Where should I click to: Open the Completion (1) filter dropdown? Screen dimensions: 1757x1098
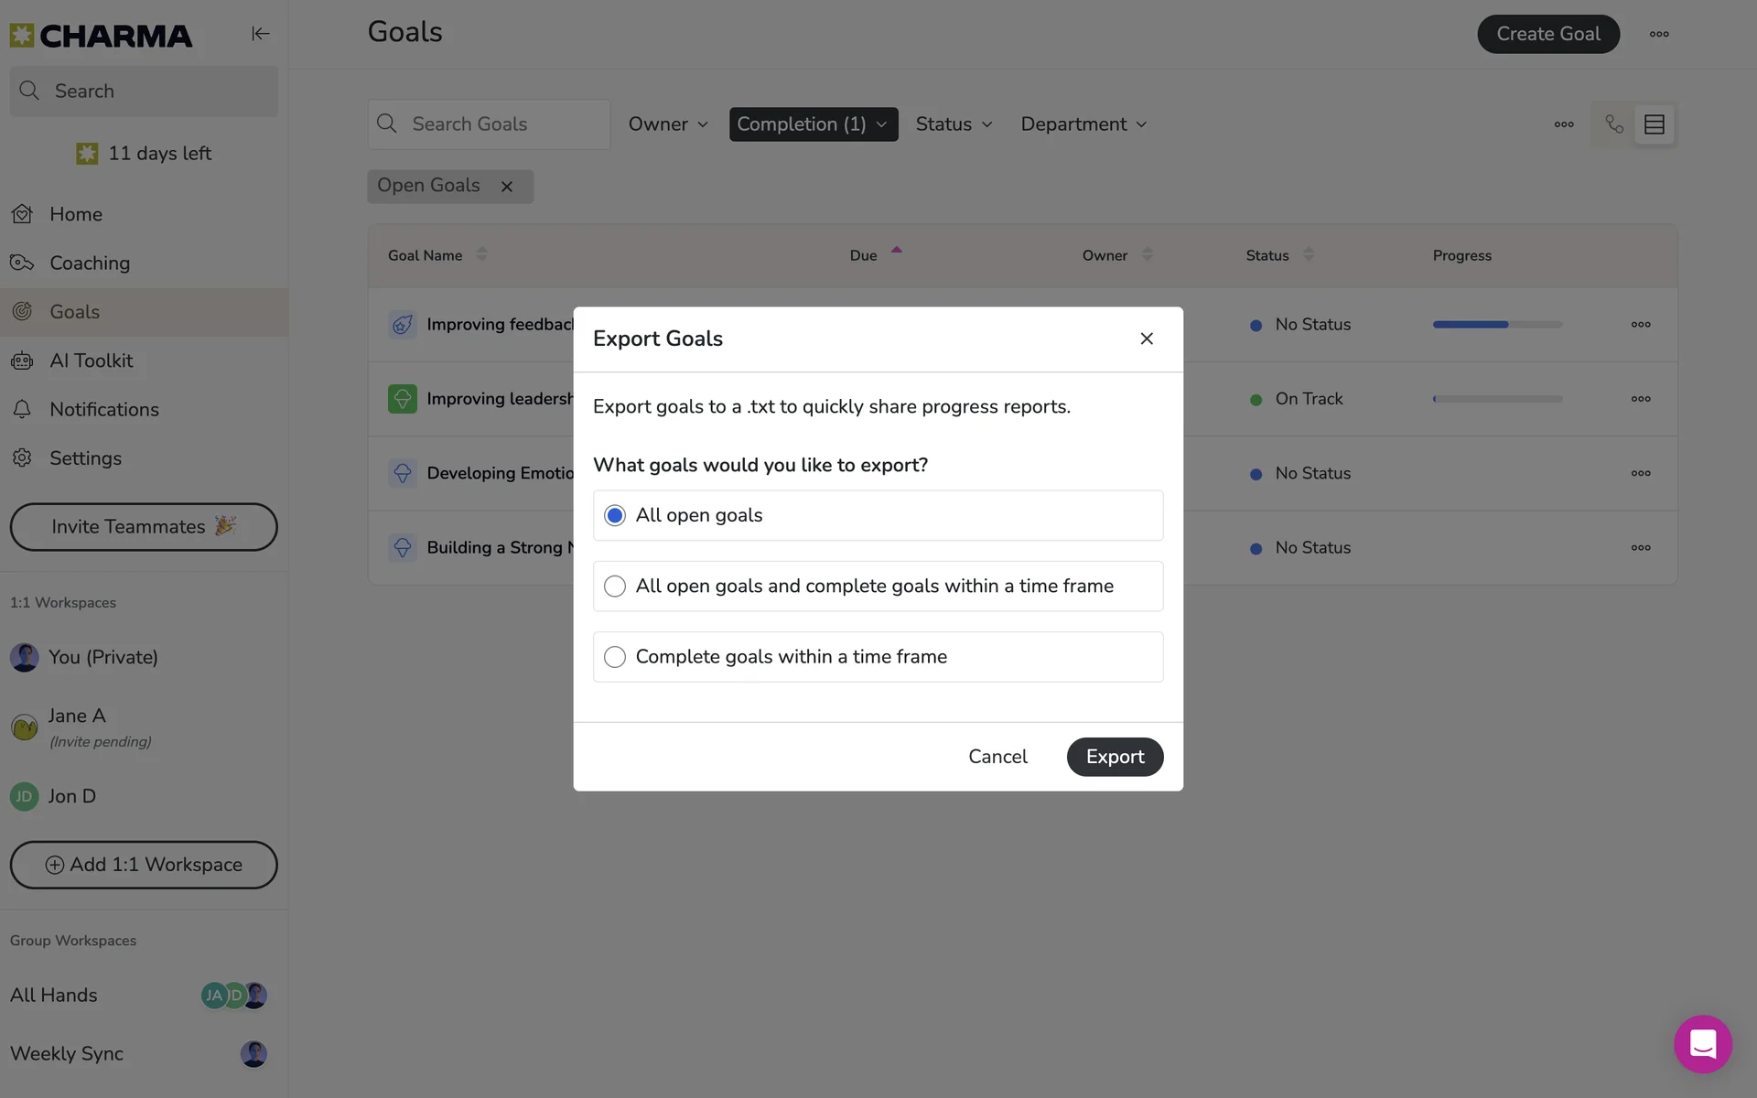tap(814, 124)
